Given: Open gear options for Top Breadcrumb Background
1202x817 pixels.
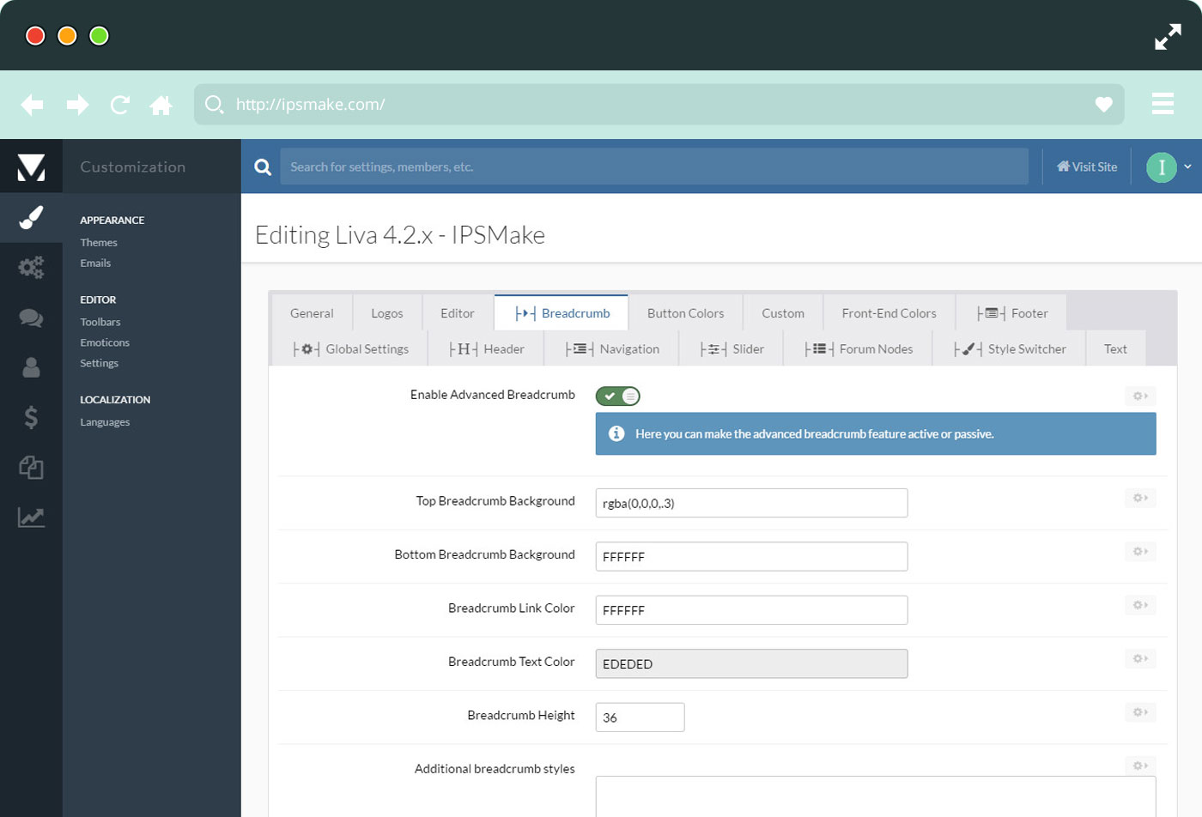Looking at the screenshot, I should click(1140, 498).
